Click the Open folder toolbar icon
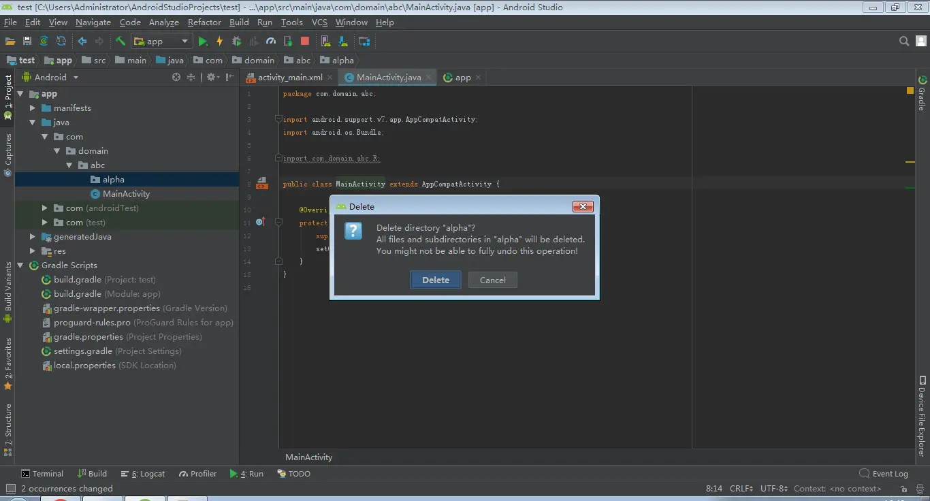Image resolution: width=930 pixels, height=501 pixels. coord(10,42)
